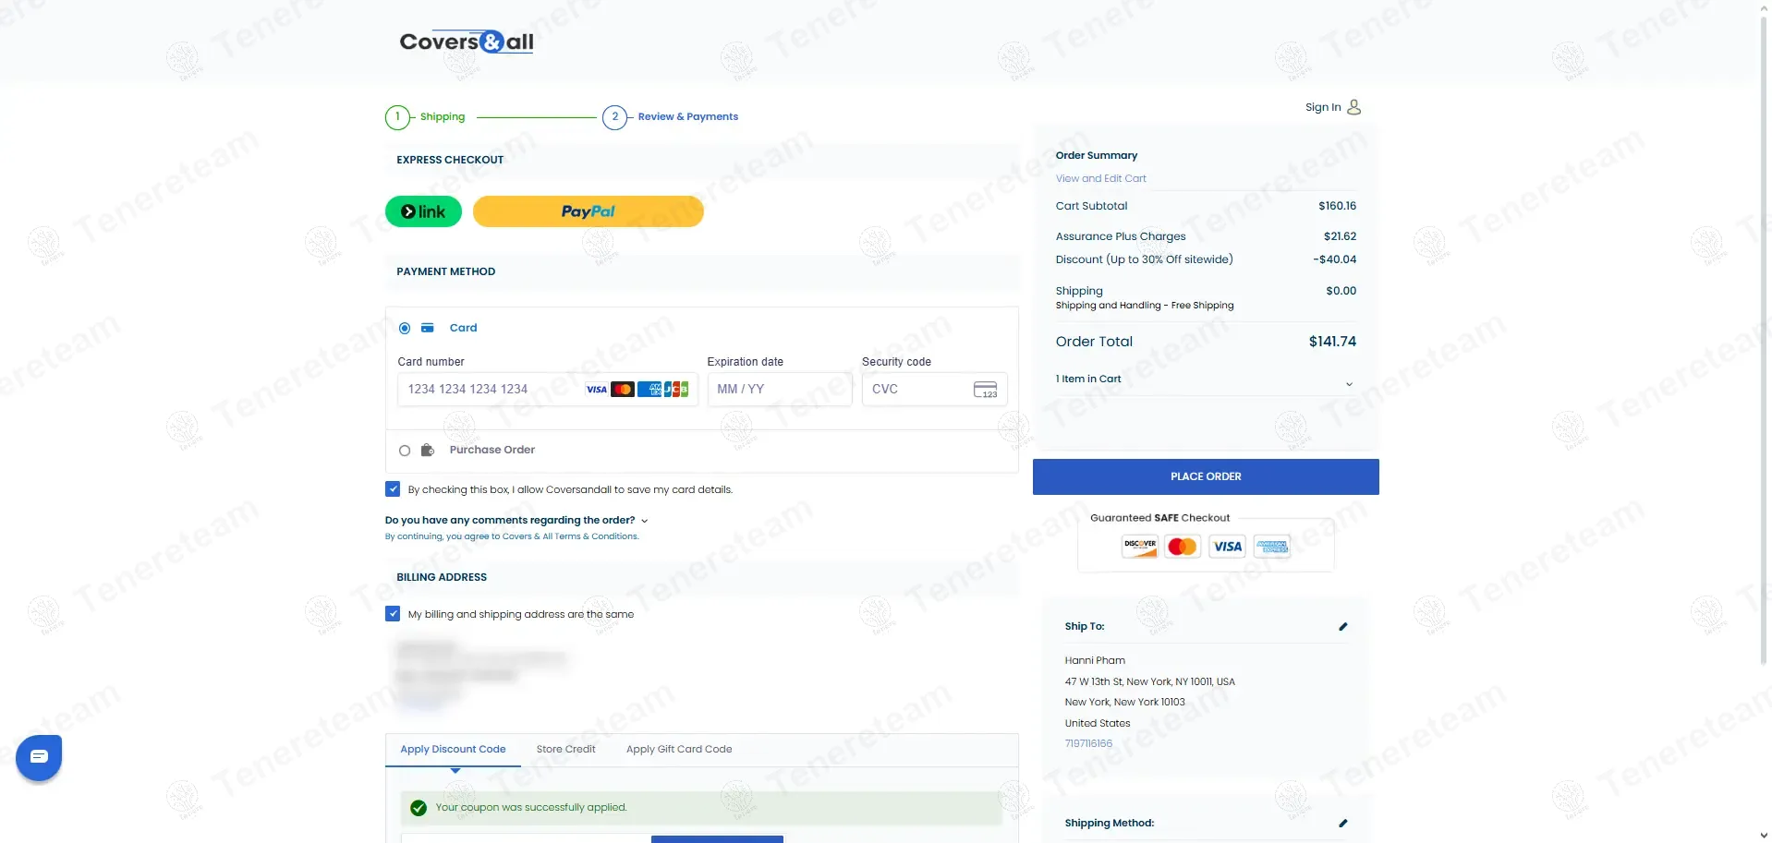Screen dimensions: 1772x843
Task: Click the Order Total amount $141.74
Action: tap(1332, 342)
